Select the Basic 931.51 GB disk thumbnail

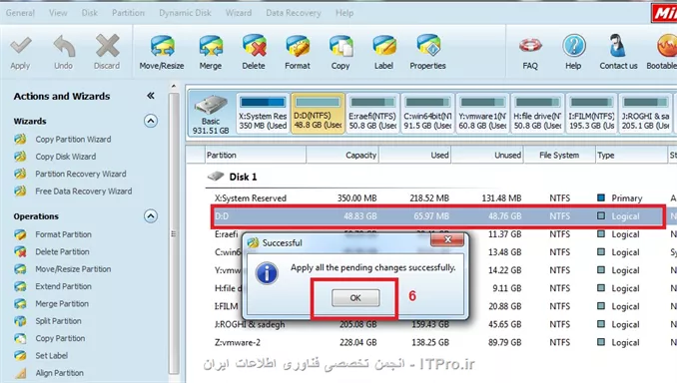coord(211,115)
